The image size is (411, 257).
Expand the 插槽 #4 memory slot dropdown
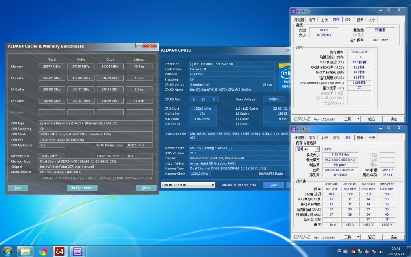(x=317, y=149)
